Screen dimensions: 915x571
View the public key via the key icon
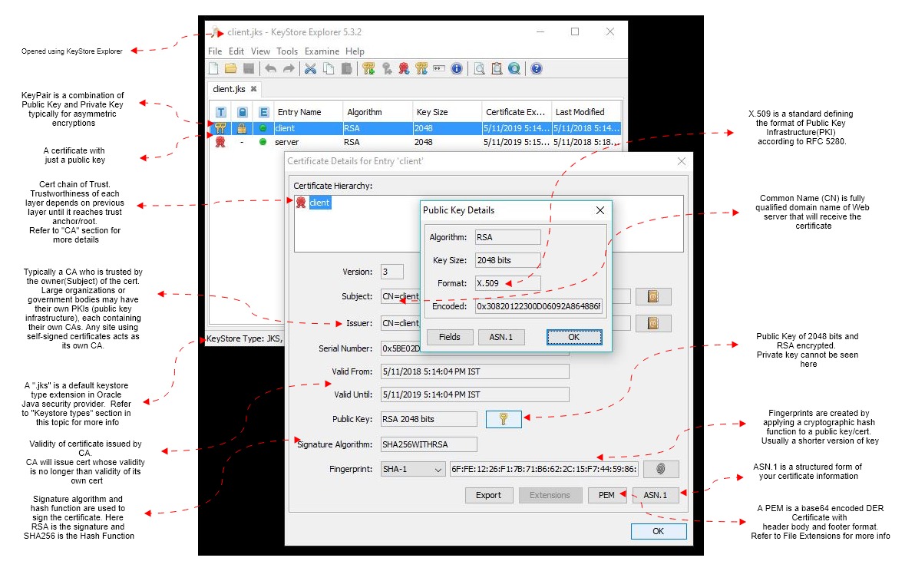click(x=503, y=418)
